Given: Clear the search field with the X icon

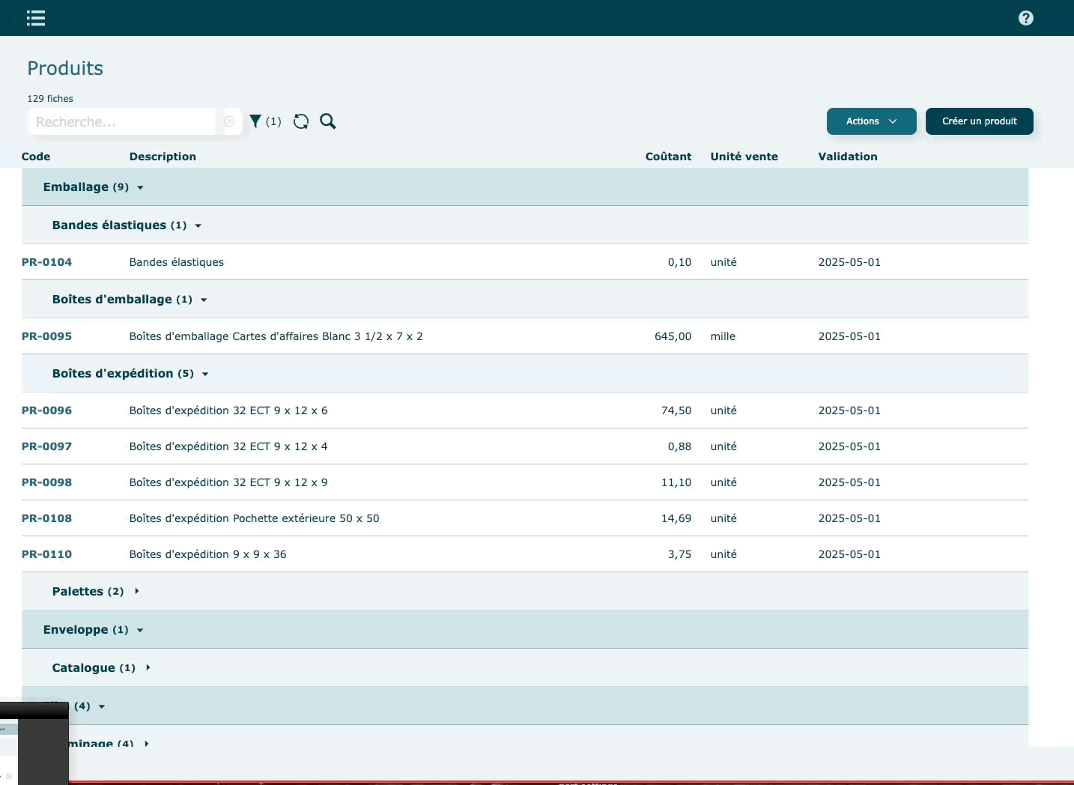Looking at the screenshot, I should click(229, 121).
